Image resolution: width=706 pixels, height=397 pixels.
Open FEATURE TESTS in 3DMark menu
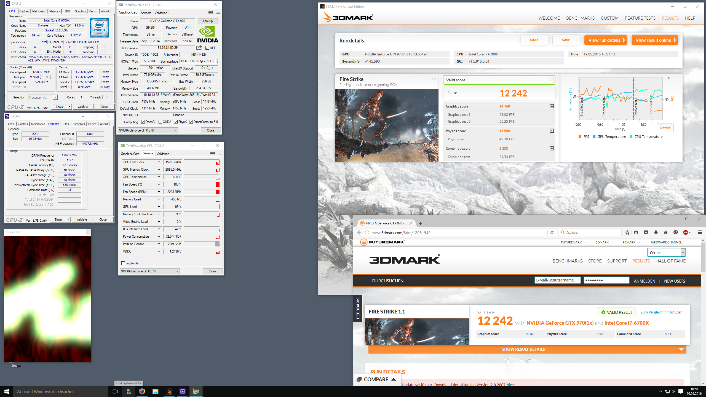[640, 18]
